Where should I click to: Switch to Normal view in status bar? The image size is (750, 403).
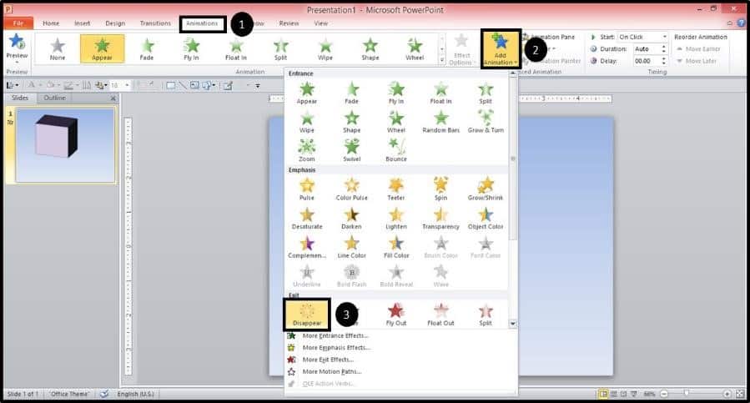(x=604, y=394)
